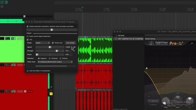Click round record-arm button on bottom track
196x110 pixels.
tap(25, 91)
